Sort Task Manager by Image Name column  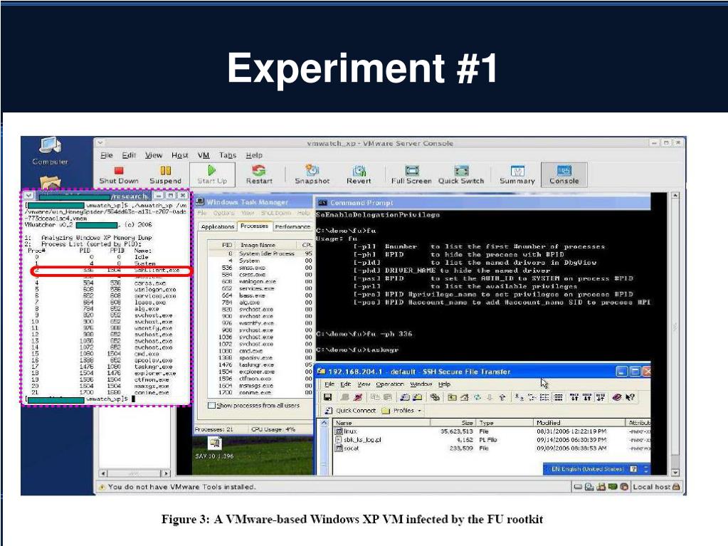(x=266, y=245)
